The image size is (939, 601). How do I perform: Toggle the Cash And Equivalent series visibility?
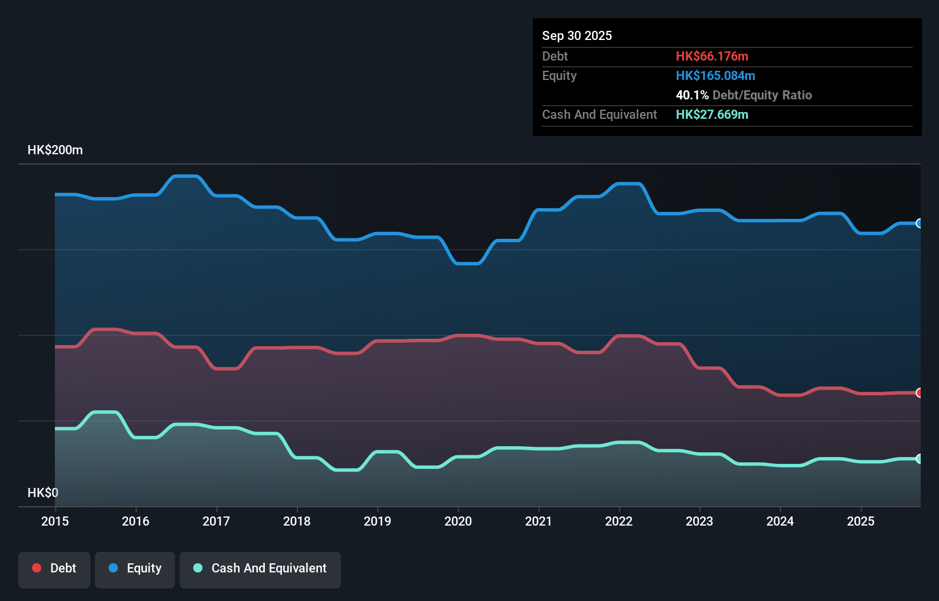(x=260, y=568)
